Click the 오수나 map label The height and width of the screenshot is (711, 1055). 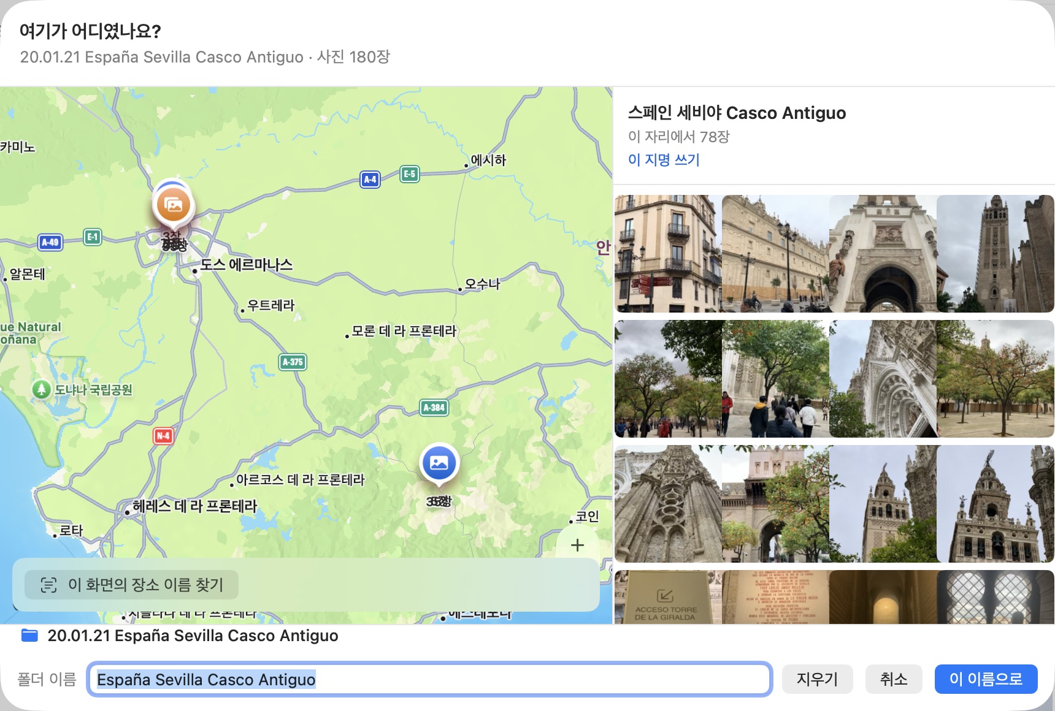click(x=483, y=284)
